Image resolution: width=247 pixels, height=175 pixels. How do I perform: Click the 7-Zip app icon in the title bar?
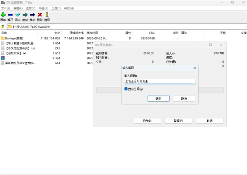click(x=3, y=2)
